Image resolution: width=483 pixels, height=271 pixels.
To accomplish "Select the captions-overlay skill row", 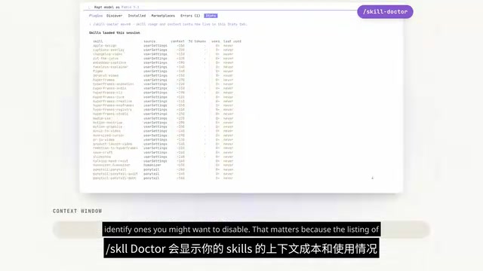I will (163, 50).
